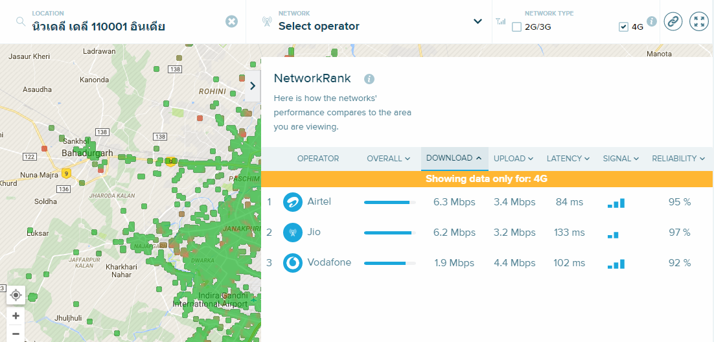The image size is (714, 342).
Task: Zoom in the map with plus button
Action: pyautogui.click(x=16, y=316)
